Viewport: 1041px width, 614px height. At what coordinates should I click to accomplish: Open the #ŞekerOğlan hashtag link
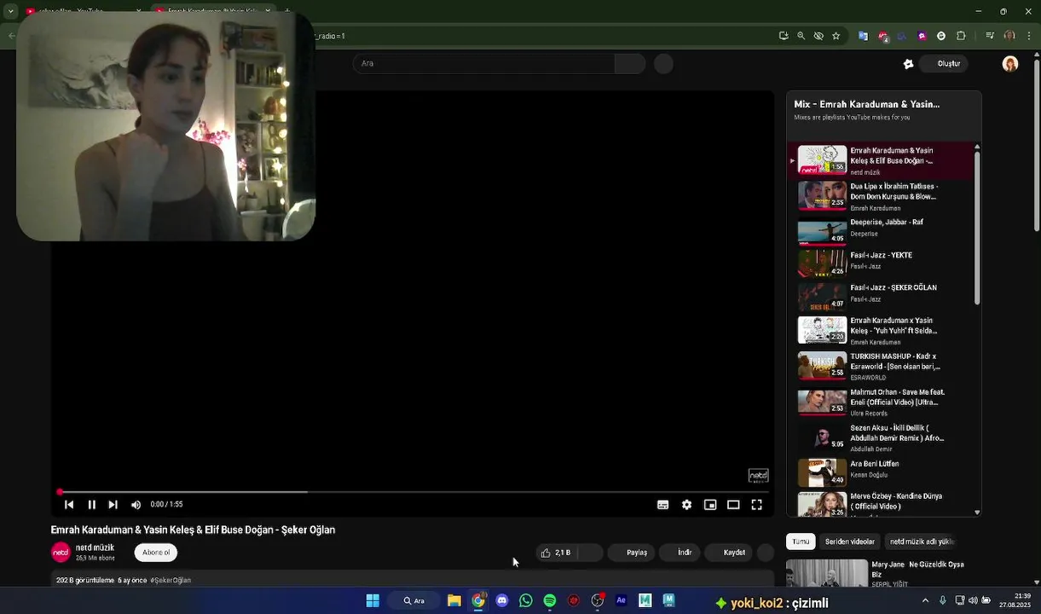(171, 580)
